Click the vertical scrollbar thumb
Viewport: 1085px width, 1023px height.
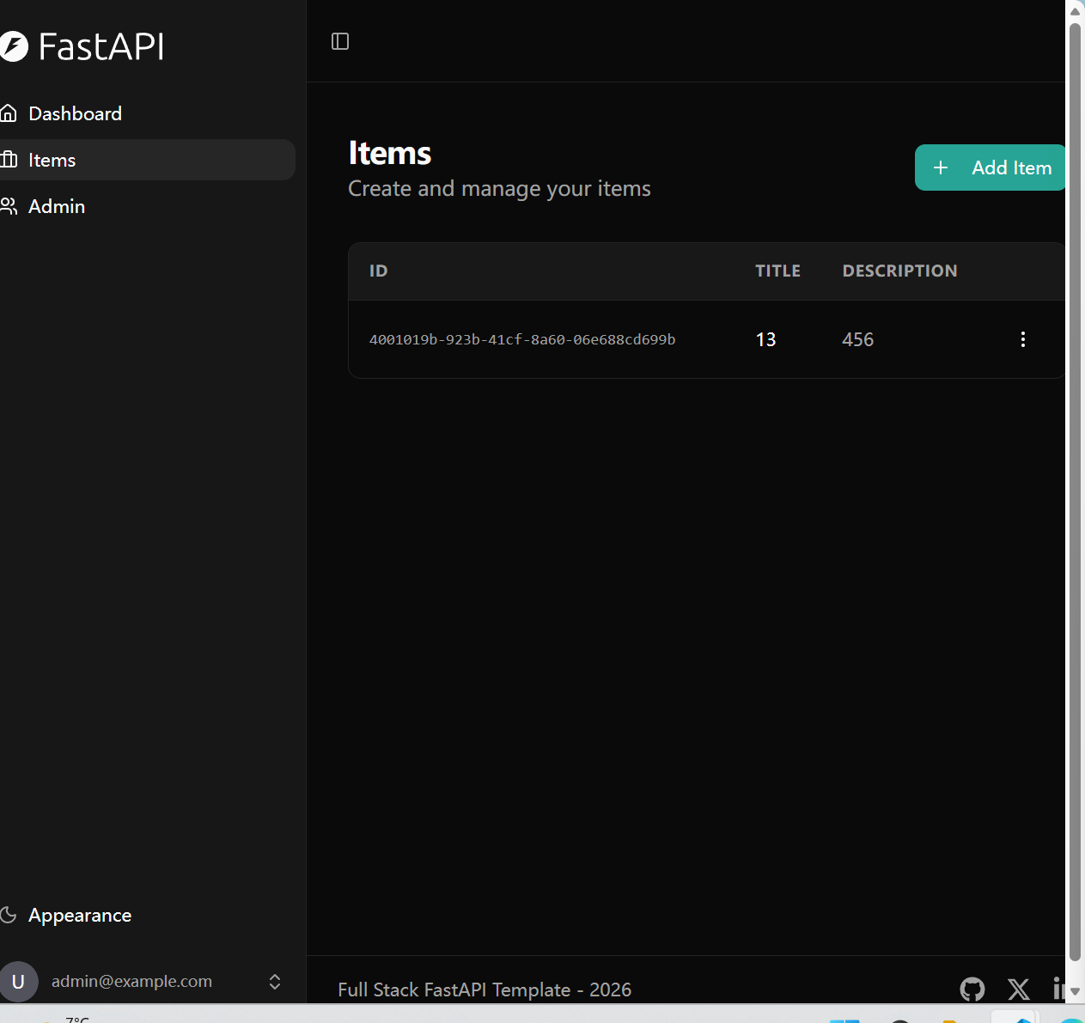[x=1075, y=490]
